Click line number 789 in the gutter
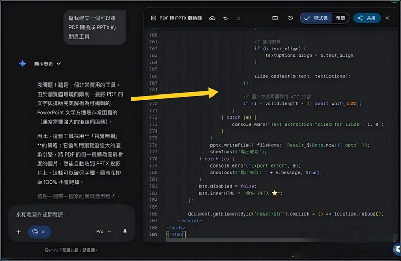The width and height of the screenshot is (401, 261). pyautogui.click(x=153, y=234)
